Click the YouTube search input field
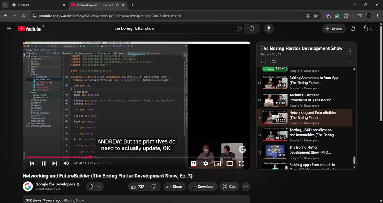This screenshot has height=203, width=383. coord(174,29)
